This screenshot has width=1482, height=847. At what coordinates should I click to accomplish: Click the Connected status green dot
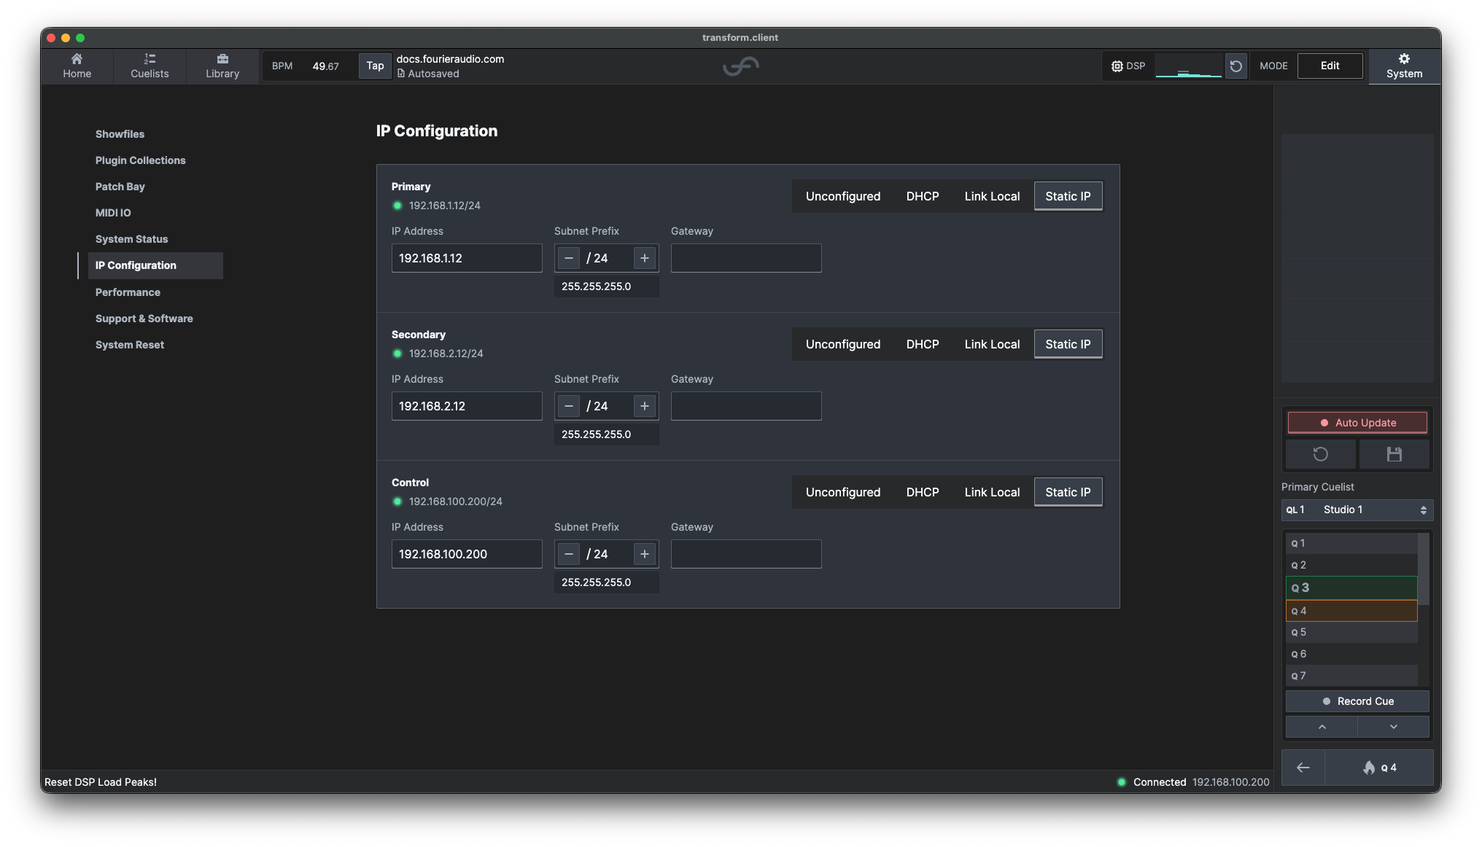(x=1122, y=782)
